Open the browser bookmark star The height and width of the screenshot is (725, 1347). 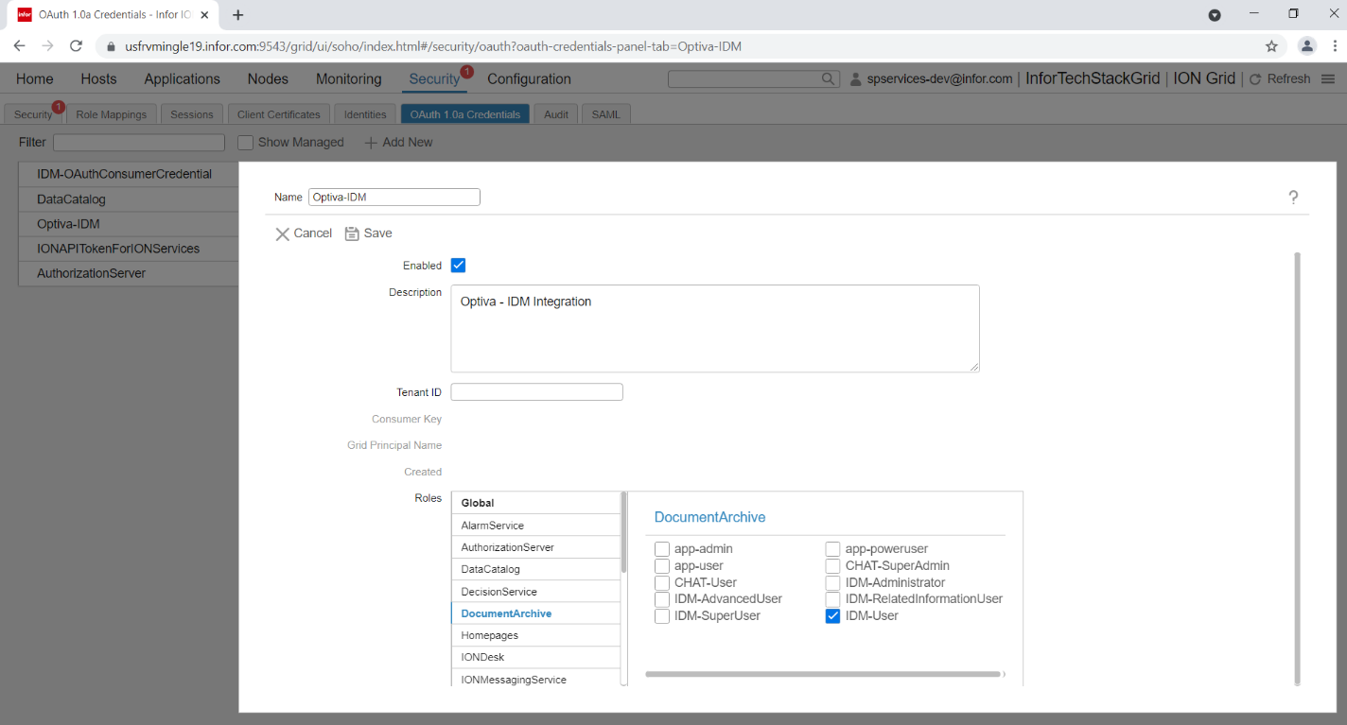[1271, 43]
